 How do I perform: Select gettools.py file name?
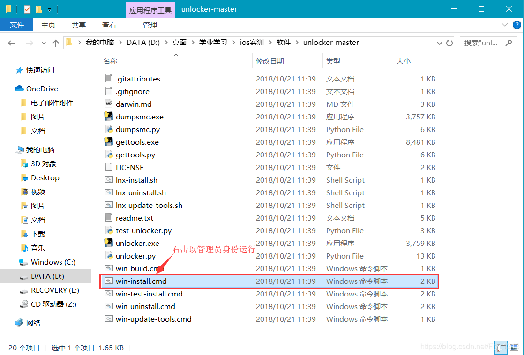pos(135,155)
